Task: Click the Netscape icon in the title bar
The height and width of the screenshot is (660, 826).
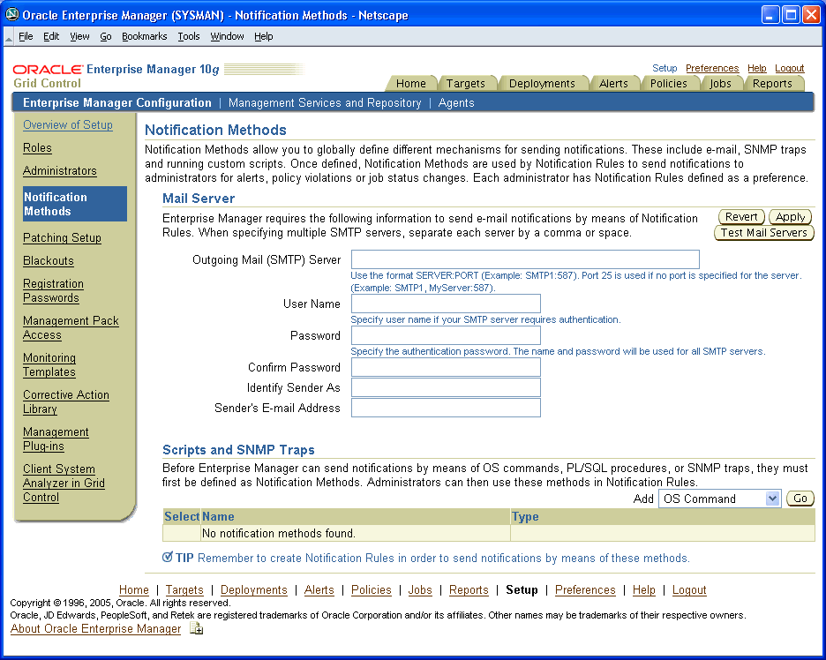Action: [9, 13]
